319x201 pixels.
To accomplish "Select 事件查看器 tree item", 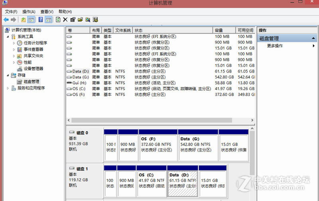I will point(33,49).
